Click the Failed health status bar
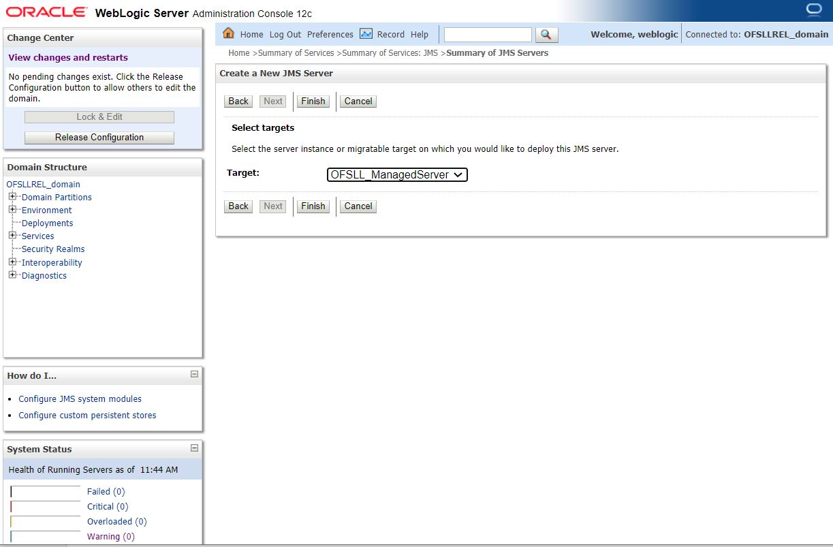The image size is (833, 547). click(x=46, y=491)
